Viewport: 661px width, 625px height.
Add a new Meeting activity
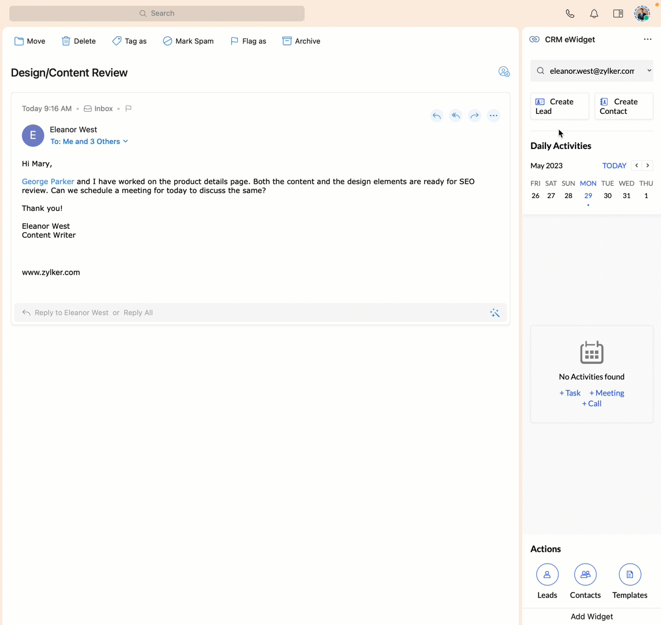pyautogui.click(x=607, y=393)
